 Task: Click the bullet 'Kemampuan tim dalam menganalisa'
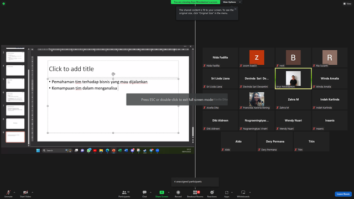click(x=84, y=88)
